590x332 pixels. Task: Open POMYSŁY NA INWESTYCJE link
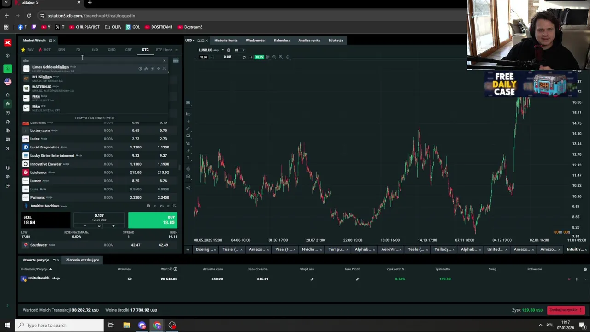[95, 118]
